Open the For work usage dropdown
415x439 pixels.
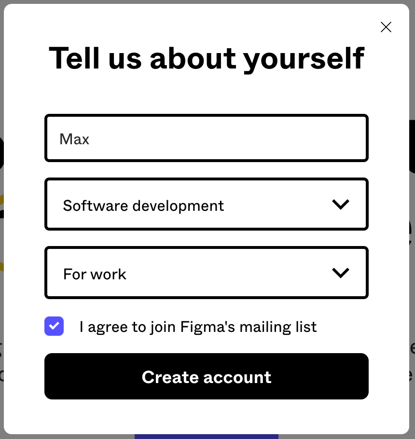click(x=207, y=273)
